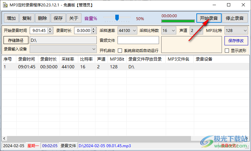
Task: Increase start recording time with up arrow
Action: (x=50, y=29)
